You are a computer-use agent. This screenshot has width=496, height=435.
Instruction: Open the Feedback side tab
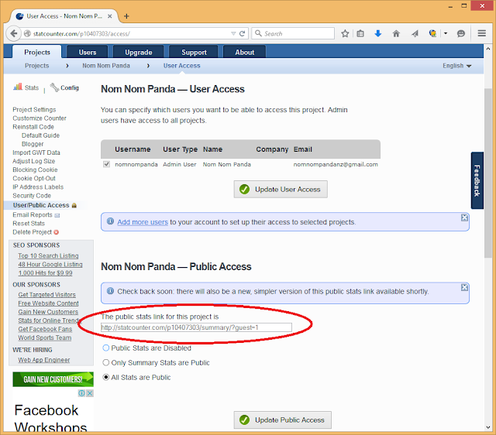[x=477, y=180]
